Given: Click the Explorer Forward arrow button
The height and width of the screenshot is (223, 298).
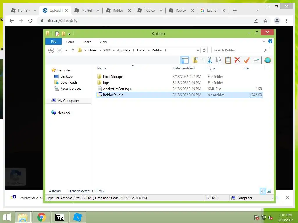Looking at the screenshot, I should click(x=59, y=50).
